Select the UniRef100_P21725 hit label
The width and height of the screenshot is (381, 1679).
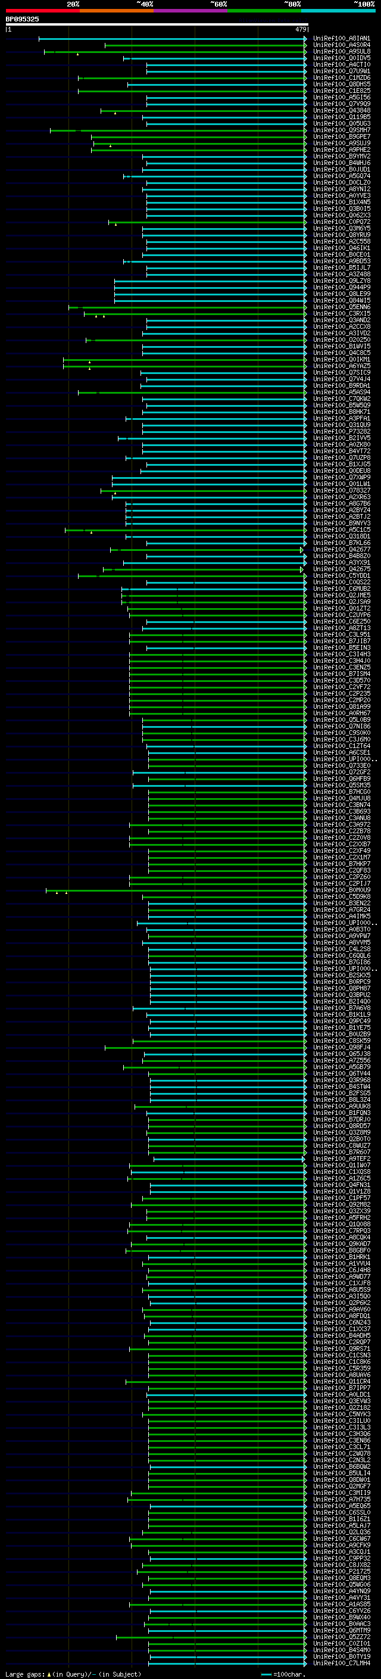click(341, 1571)
